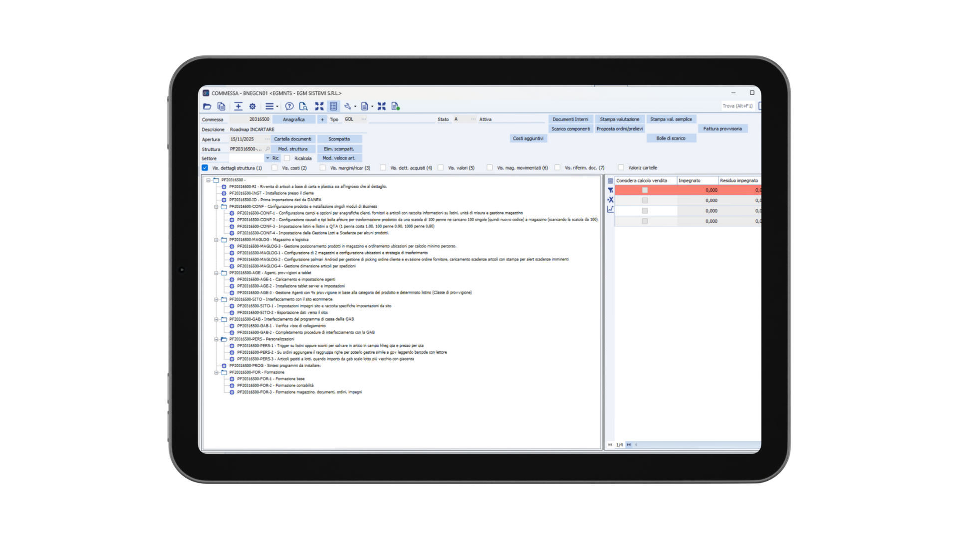
Task: Click the copy documents toolbar icon
Action: (222, 106)
